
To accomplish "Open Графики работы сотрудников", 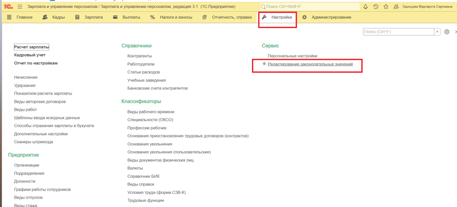I will [42, 189].
